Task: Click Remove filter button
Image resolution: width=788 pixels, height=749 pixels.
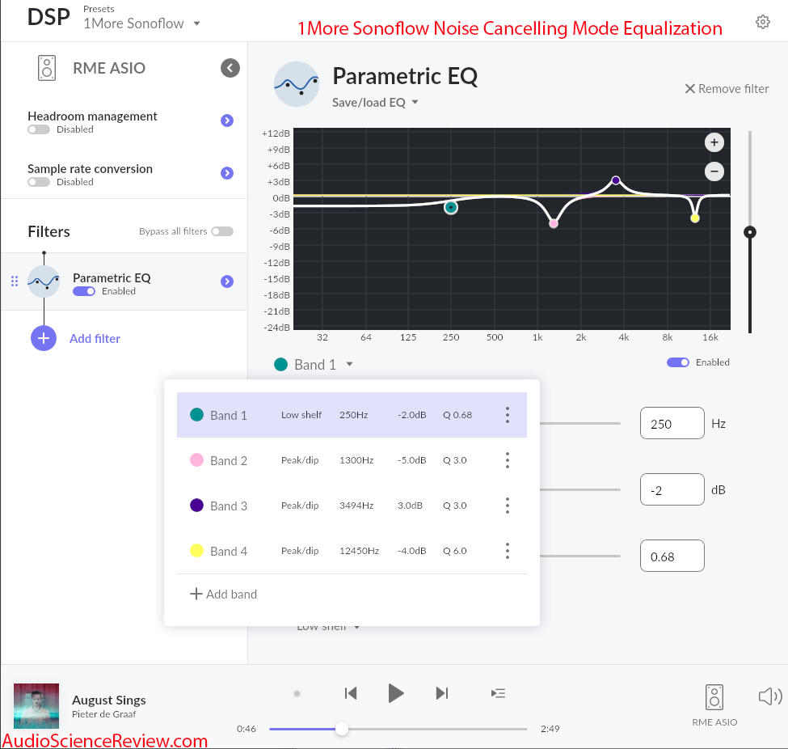Action: [727, 88]
